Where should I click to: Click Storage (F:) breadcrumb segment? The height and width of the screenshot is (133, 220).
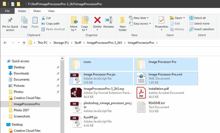pyautogui.click(x=61, y=43)
